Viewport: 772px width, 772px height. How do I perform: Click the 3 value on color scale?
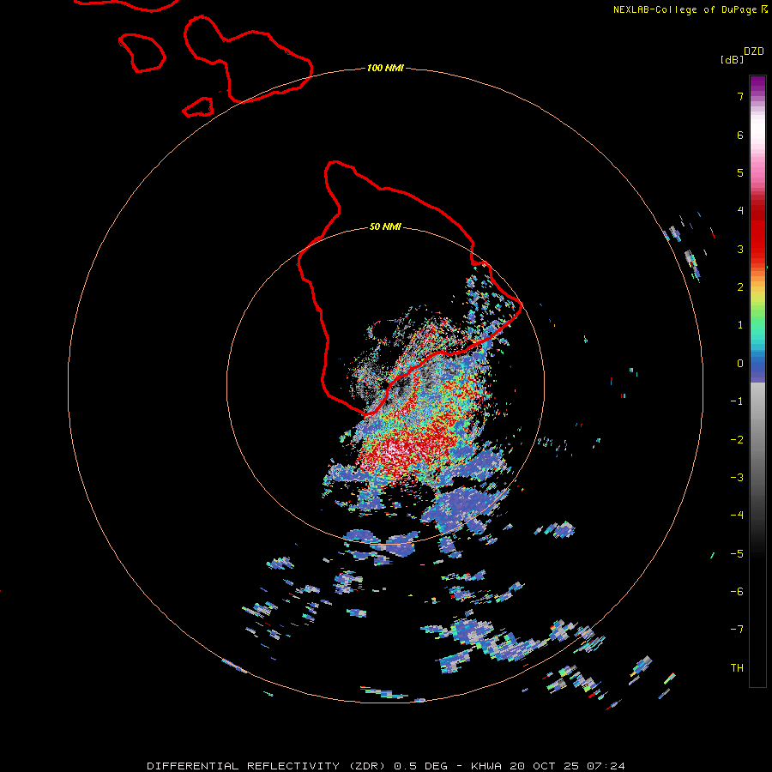click(x=740, y=249)
